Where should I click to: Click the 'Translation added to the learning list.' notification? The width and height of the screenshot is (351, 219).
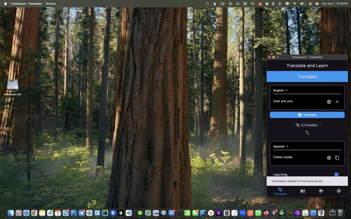[307, 181]
